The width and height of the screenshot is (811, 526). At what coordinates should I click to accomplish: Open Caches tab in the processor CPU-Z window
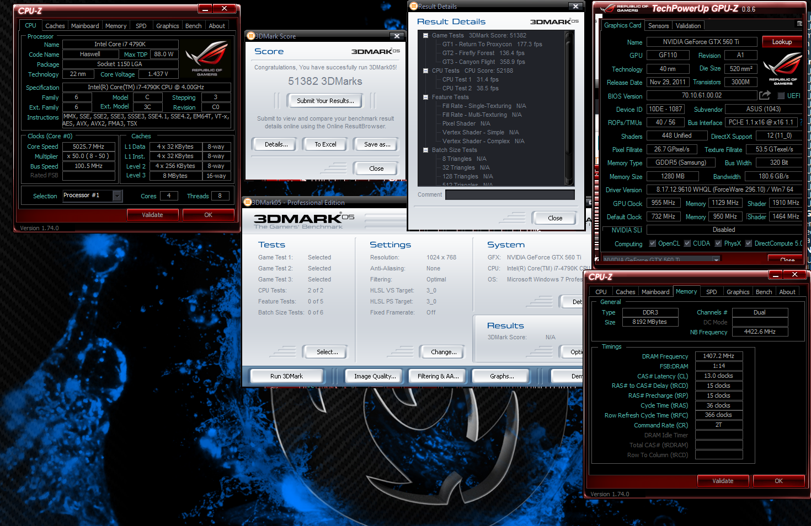coord(55,26)
